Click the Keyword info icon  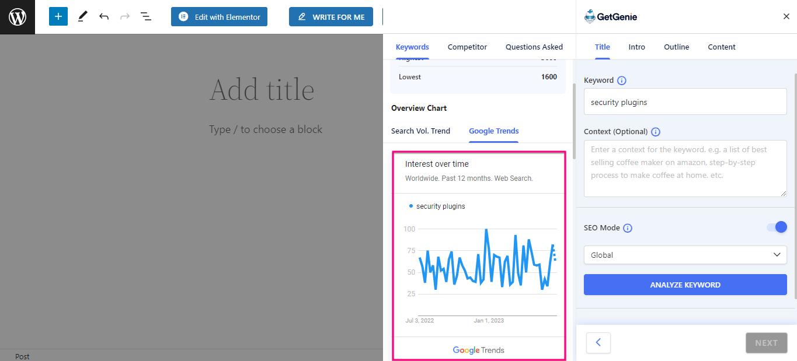click(622, 80)
